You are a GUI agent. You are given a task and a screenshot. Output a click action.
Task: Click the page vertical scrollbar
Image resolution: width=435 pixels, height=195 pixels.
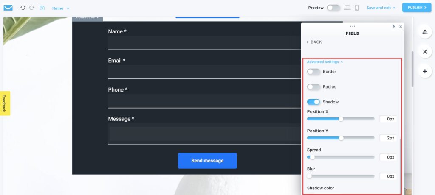413,69
